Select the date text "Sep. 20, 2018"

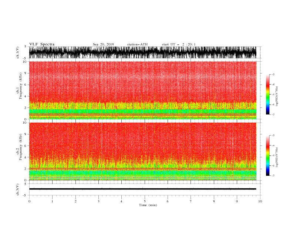(x=103, y=44)
